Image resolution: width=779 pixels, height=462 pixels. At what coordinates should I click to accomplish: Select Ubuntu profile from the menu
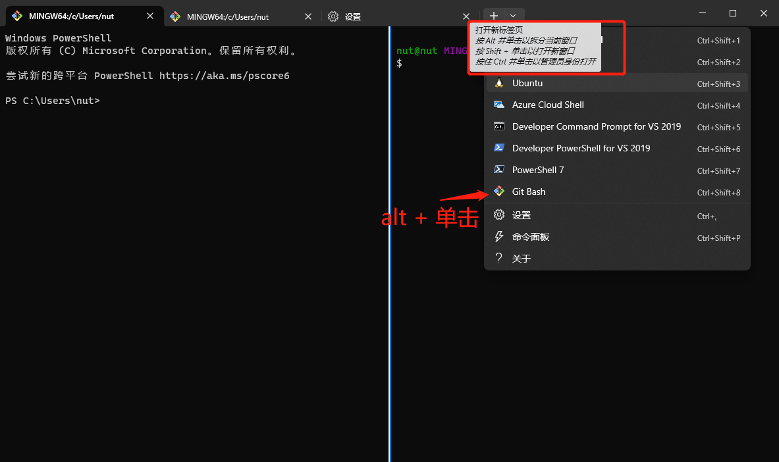[x=617, y=83]
